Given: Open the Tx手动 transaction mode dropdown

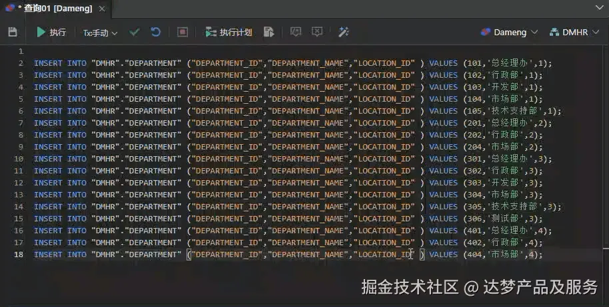Looking at the screenshot, I should (x=100, y=33).
